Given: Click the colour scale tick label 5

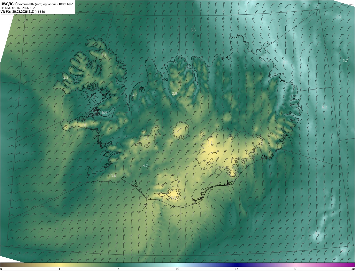Looking at the screenshot, I should point(118,269).
